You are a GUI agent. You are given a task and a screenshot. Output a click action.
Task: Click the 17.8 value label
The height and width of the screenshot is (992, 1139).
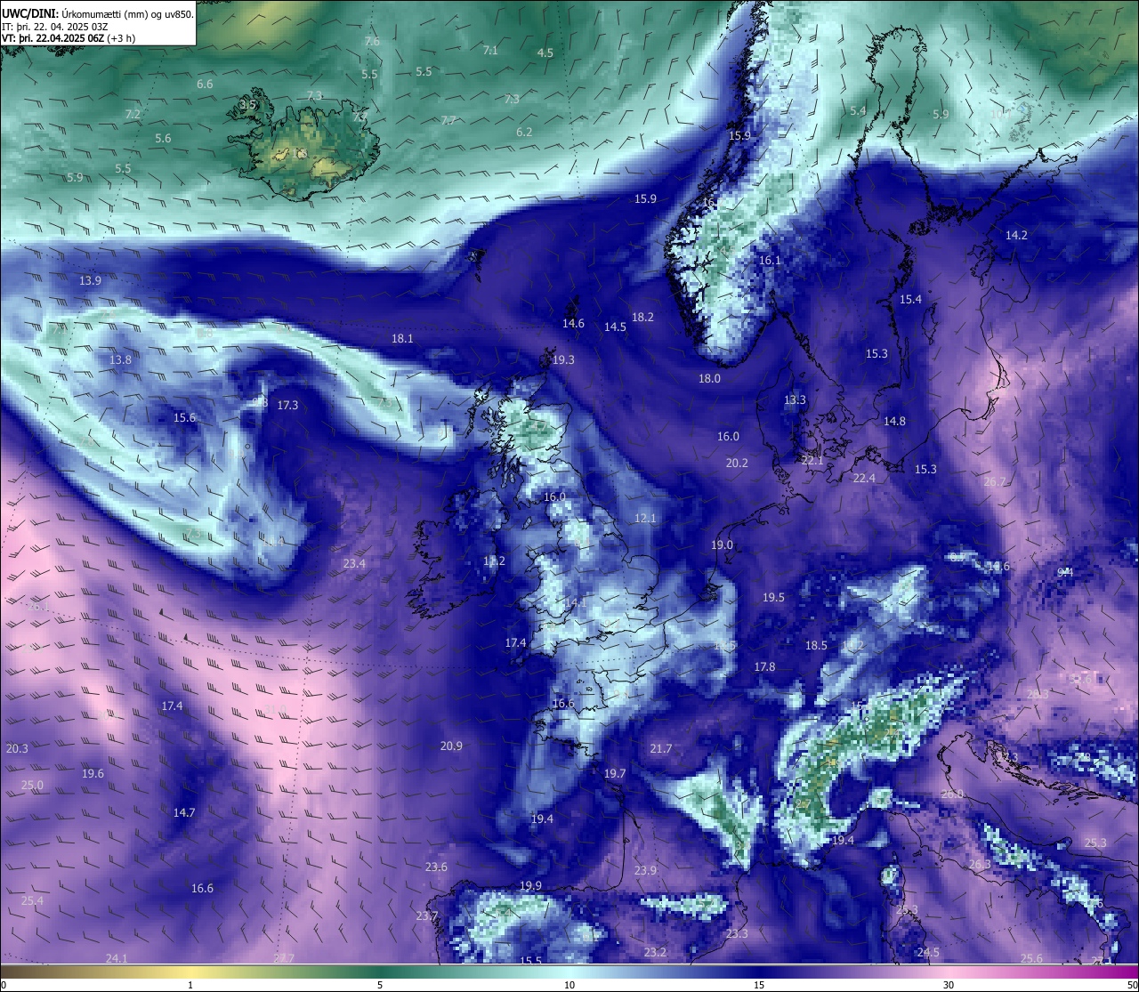(764, 667)
